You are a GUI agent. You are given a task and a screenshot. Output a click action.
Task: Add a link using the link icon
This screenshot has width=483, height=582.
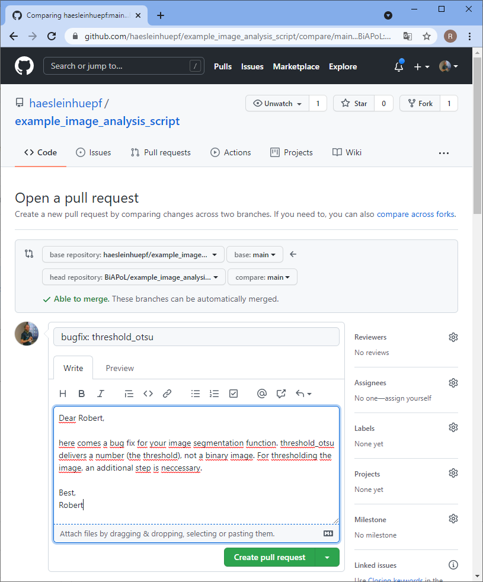tap(167, 394)
